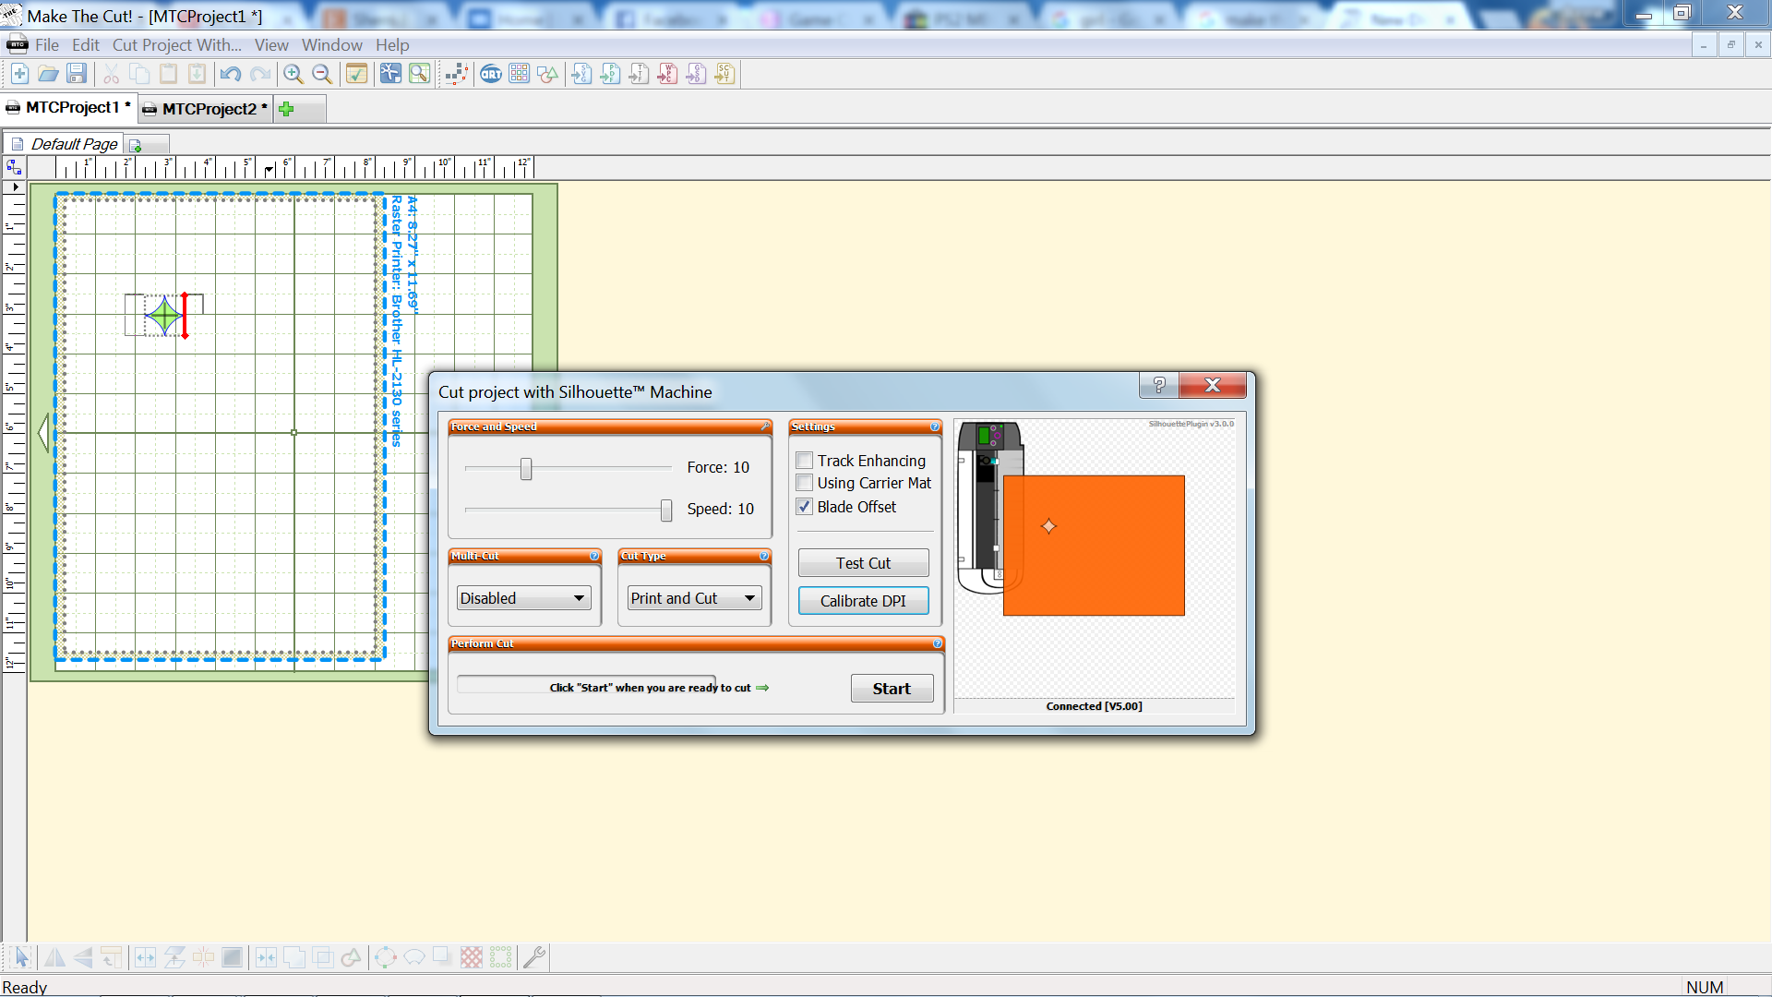Click the Calibrate DPI button
The width and height of the screenshot is (1772, 997).
tap(863, 601)
